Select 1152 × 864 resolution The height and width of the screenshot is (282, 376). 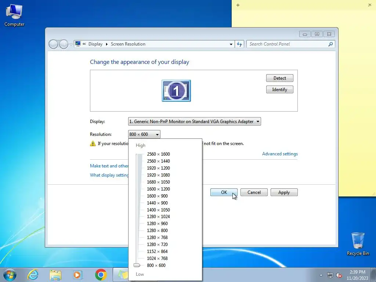[x=157, y=251]
